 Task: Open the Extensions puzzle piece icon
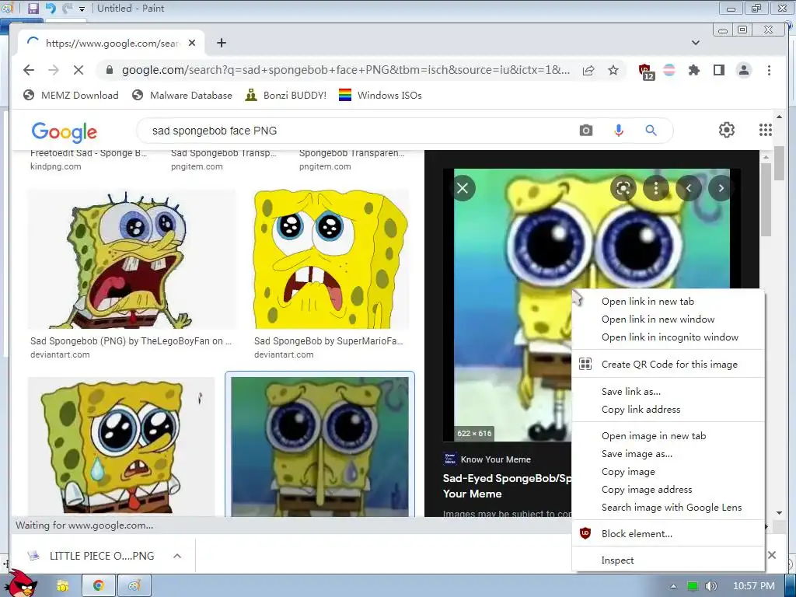(x=694, y=70)
